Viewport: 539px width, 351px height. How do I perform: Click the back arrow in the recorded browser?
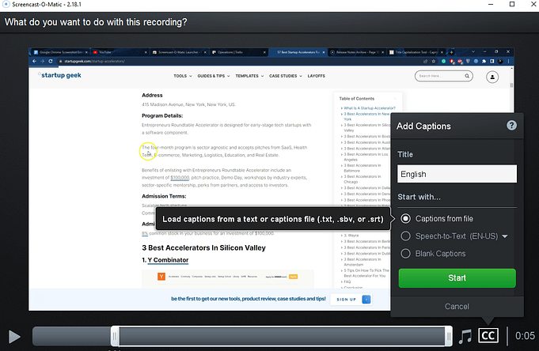click(x=34, y=61)
